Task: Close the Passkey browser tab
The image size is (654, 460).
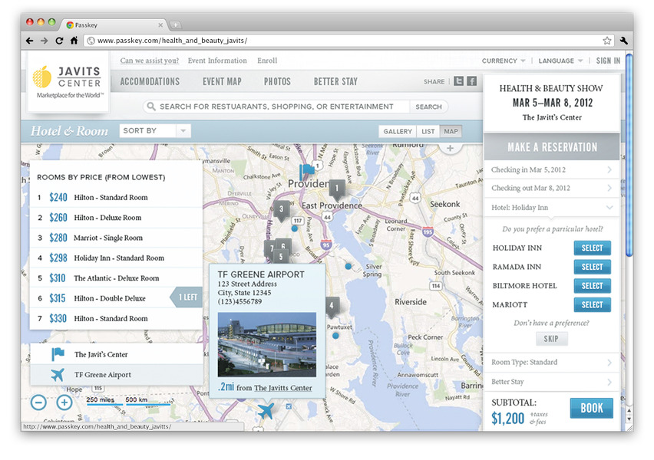Action: pyautogui.click(x=160, y=25)
